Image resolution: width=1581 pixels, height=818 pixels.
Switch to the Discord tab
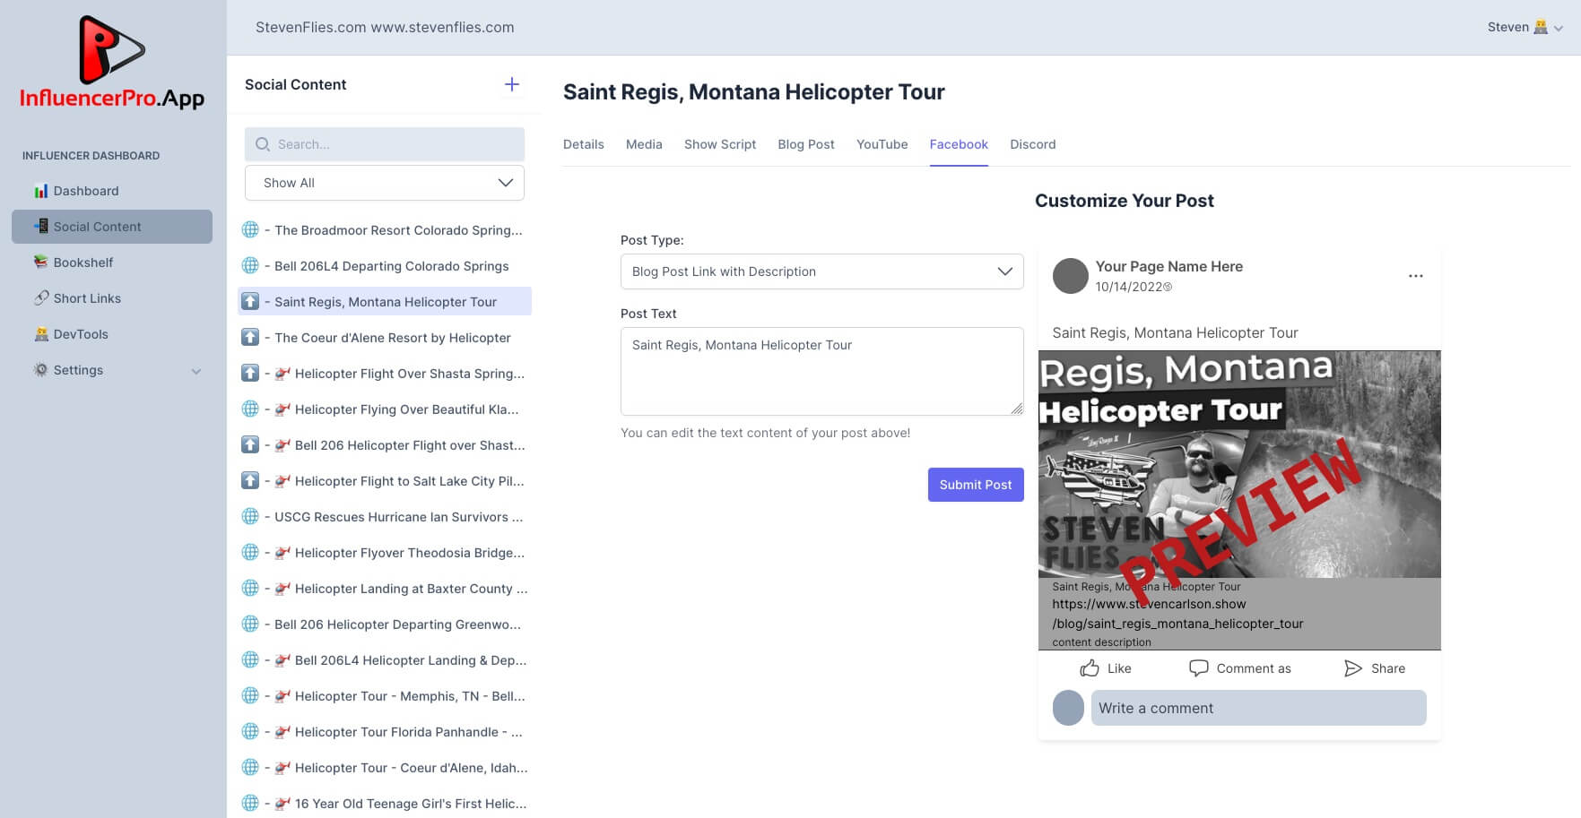tap(1033, 144)
